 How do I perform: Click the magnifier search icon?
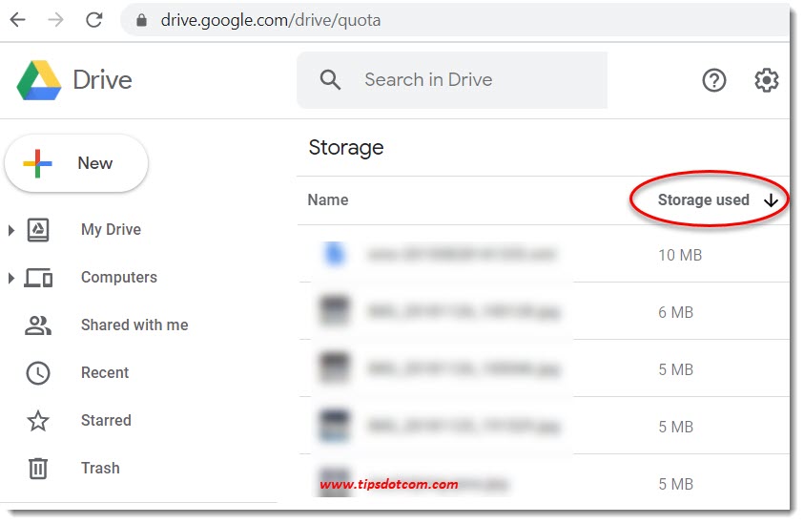[330, 80]
